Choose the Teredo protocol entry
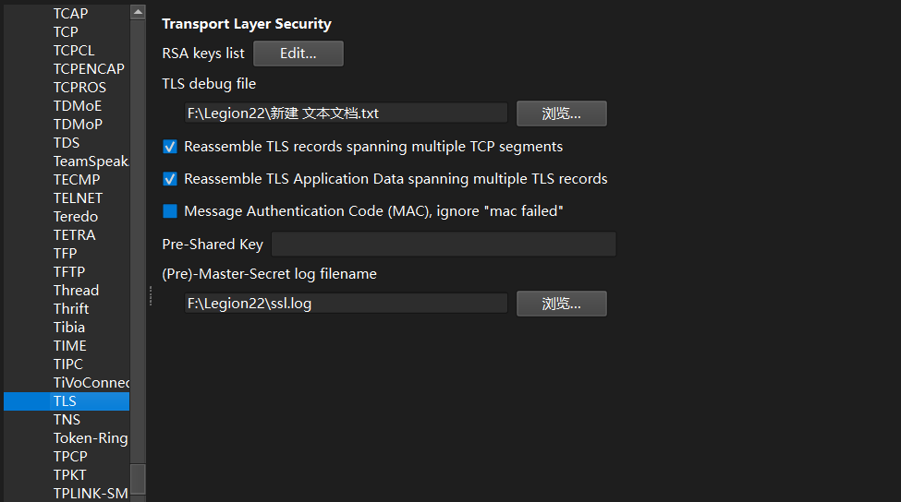901x502 pixels. (x=76, y=217)
